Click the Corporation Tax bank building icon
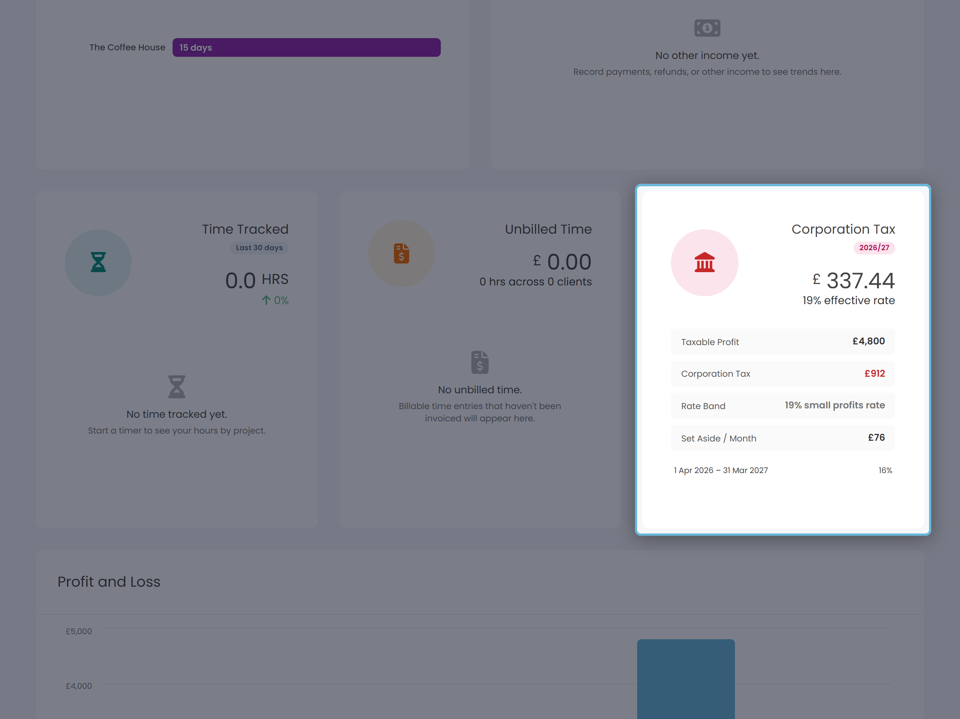960x719 pixels. tap(704, 262)
